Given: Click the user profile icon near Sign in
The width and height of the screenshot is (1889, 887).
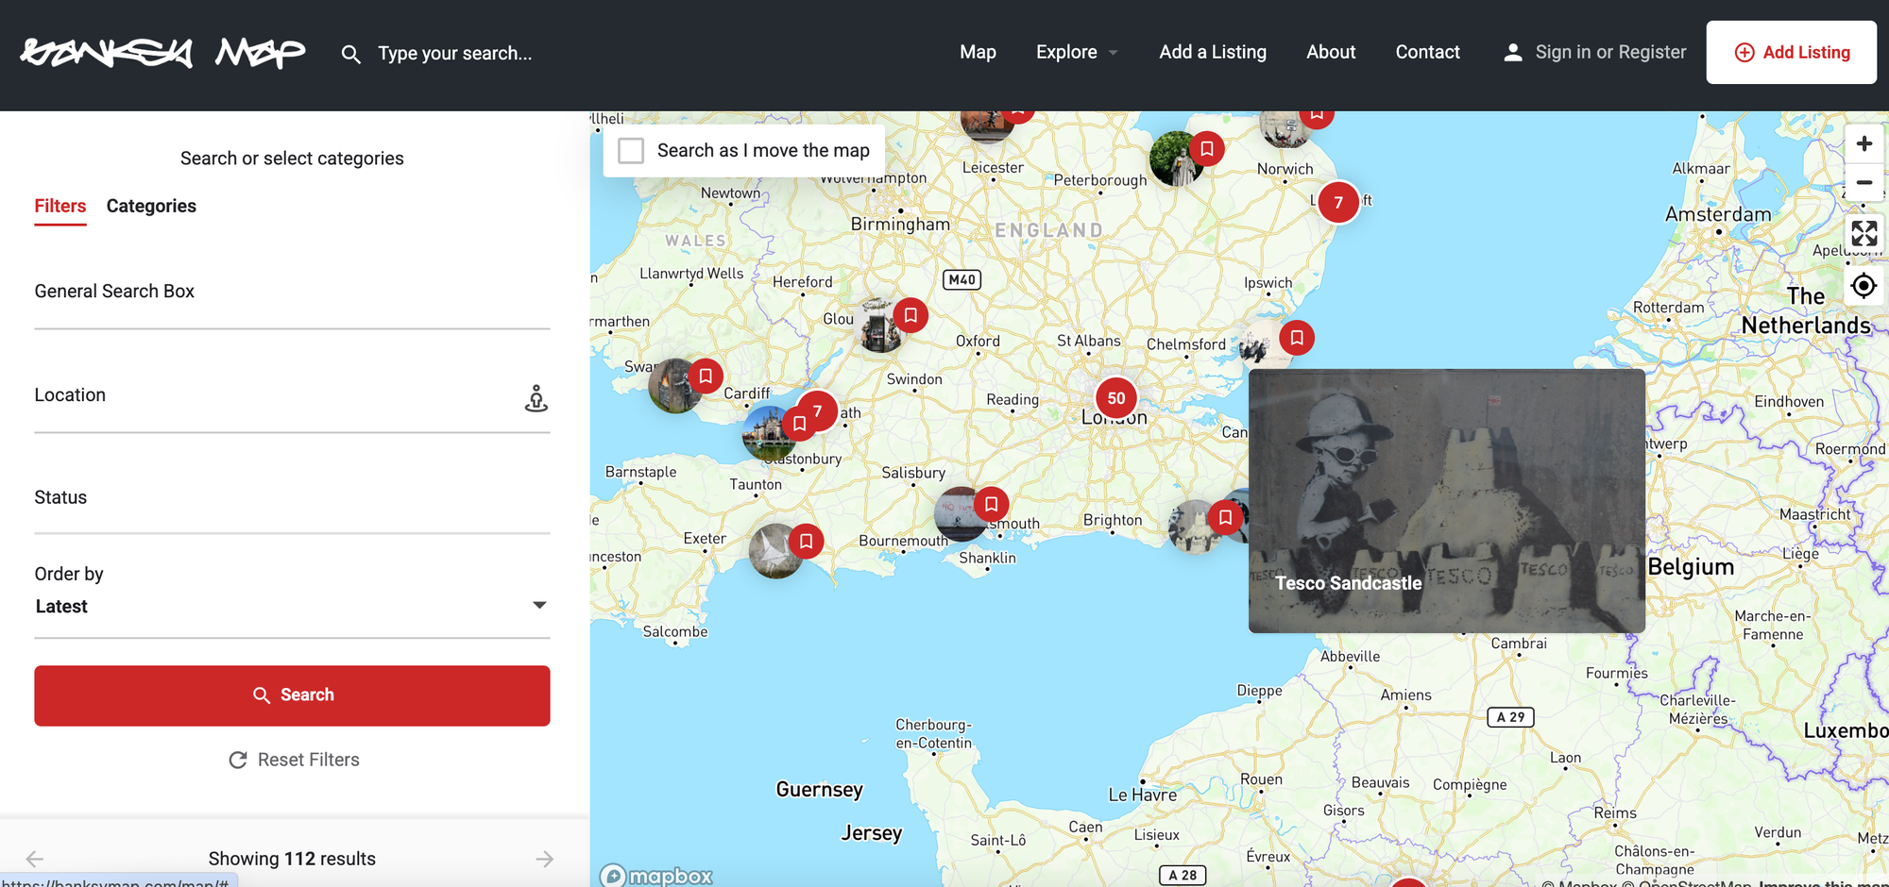Looking at the screenshot, I should point(1513,53).
